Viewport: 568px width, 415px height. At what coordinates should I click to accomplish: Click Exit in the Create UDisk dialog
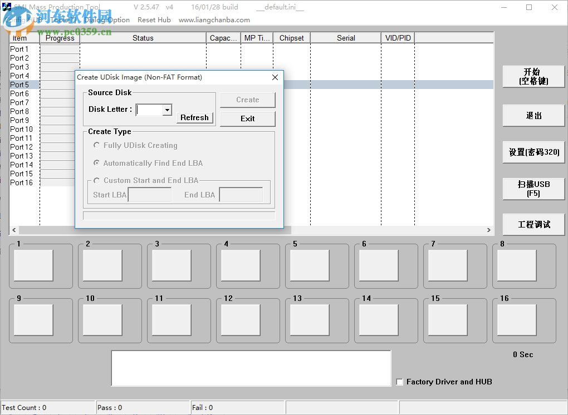[x=247, y=118]
